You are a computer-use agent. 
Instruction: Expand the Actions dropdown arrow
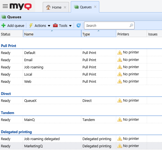49,26
